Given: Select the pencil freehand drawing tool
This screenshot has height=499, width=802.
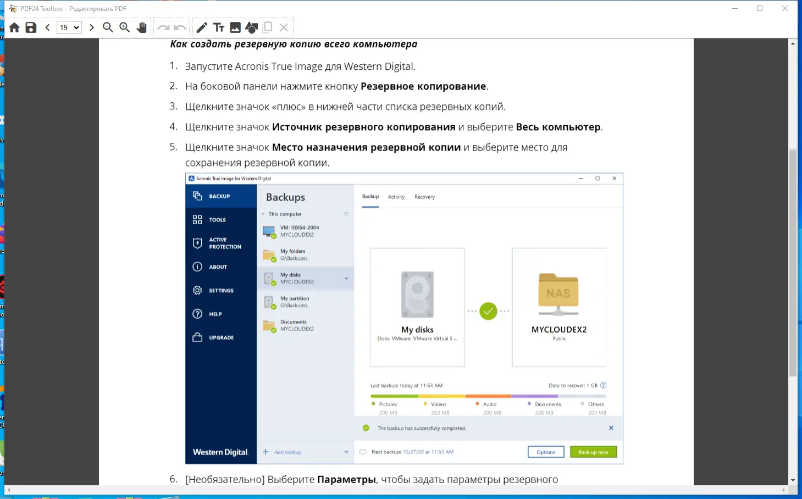Looking at the screenshot, I should coord(202,27).
